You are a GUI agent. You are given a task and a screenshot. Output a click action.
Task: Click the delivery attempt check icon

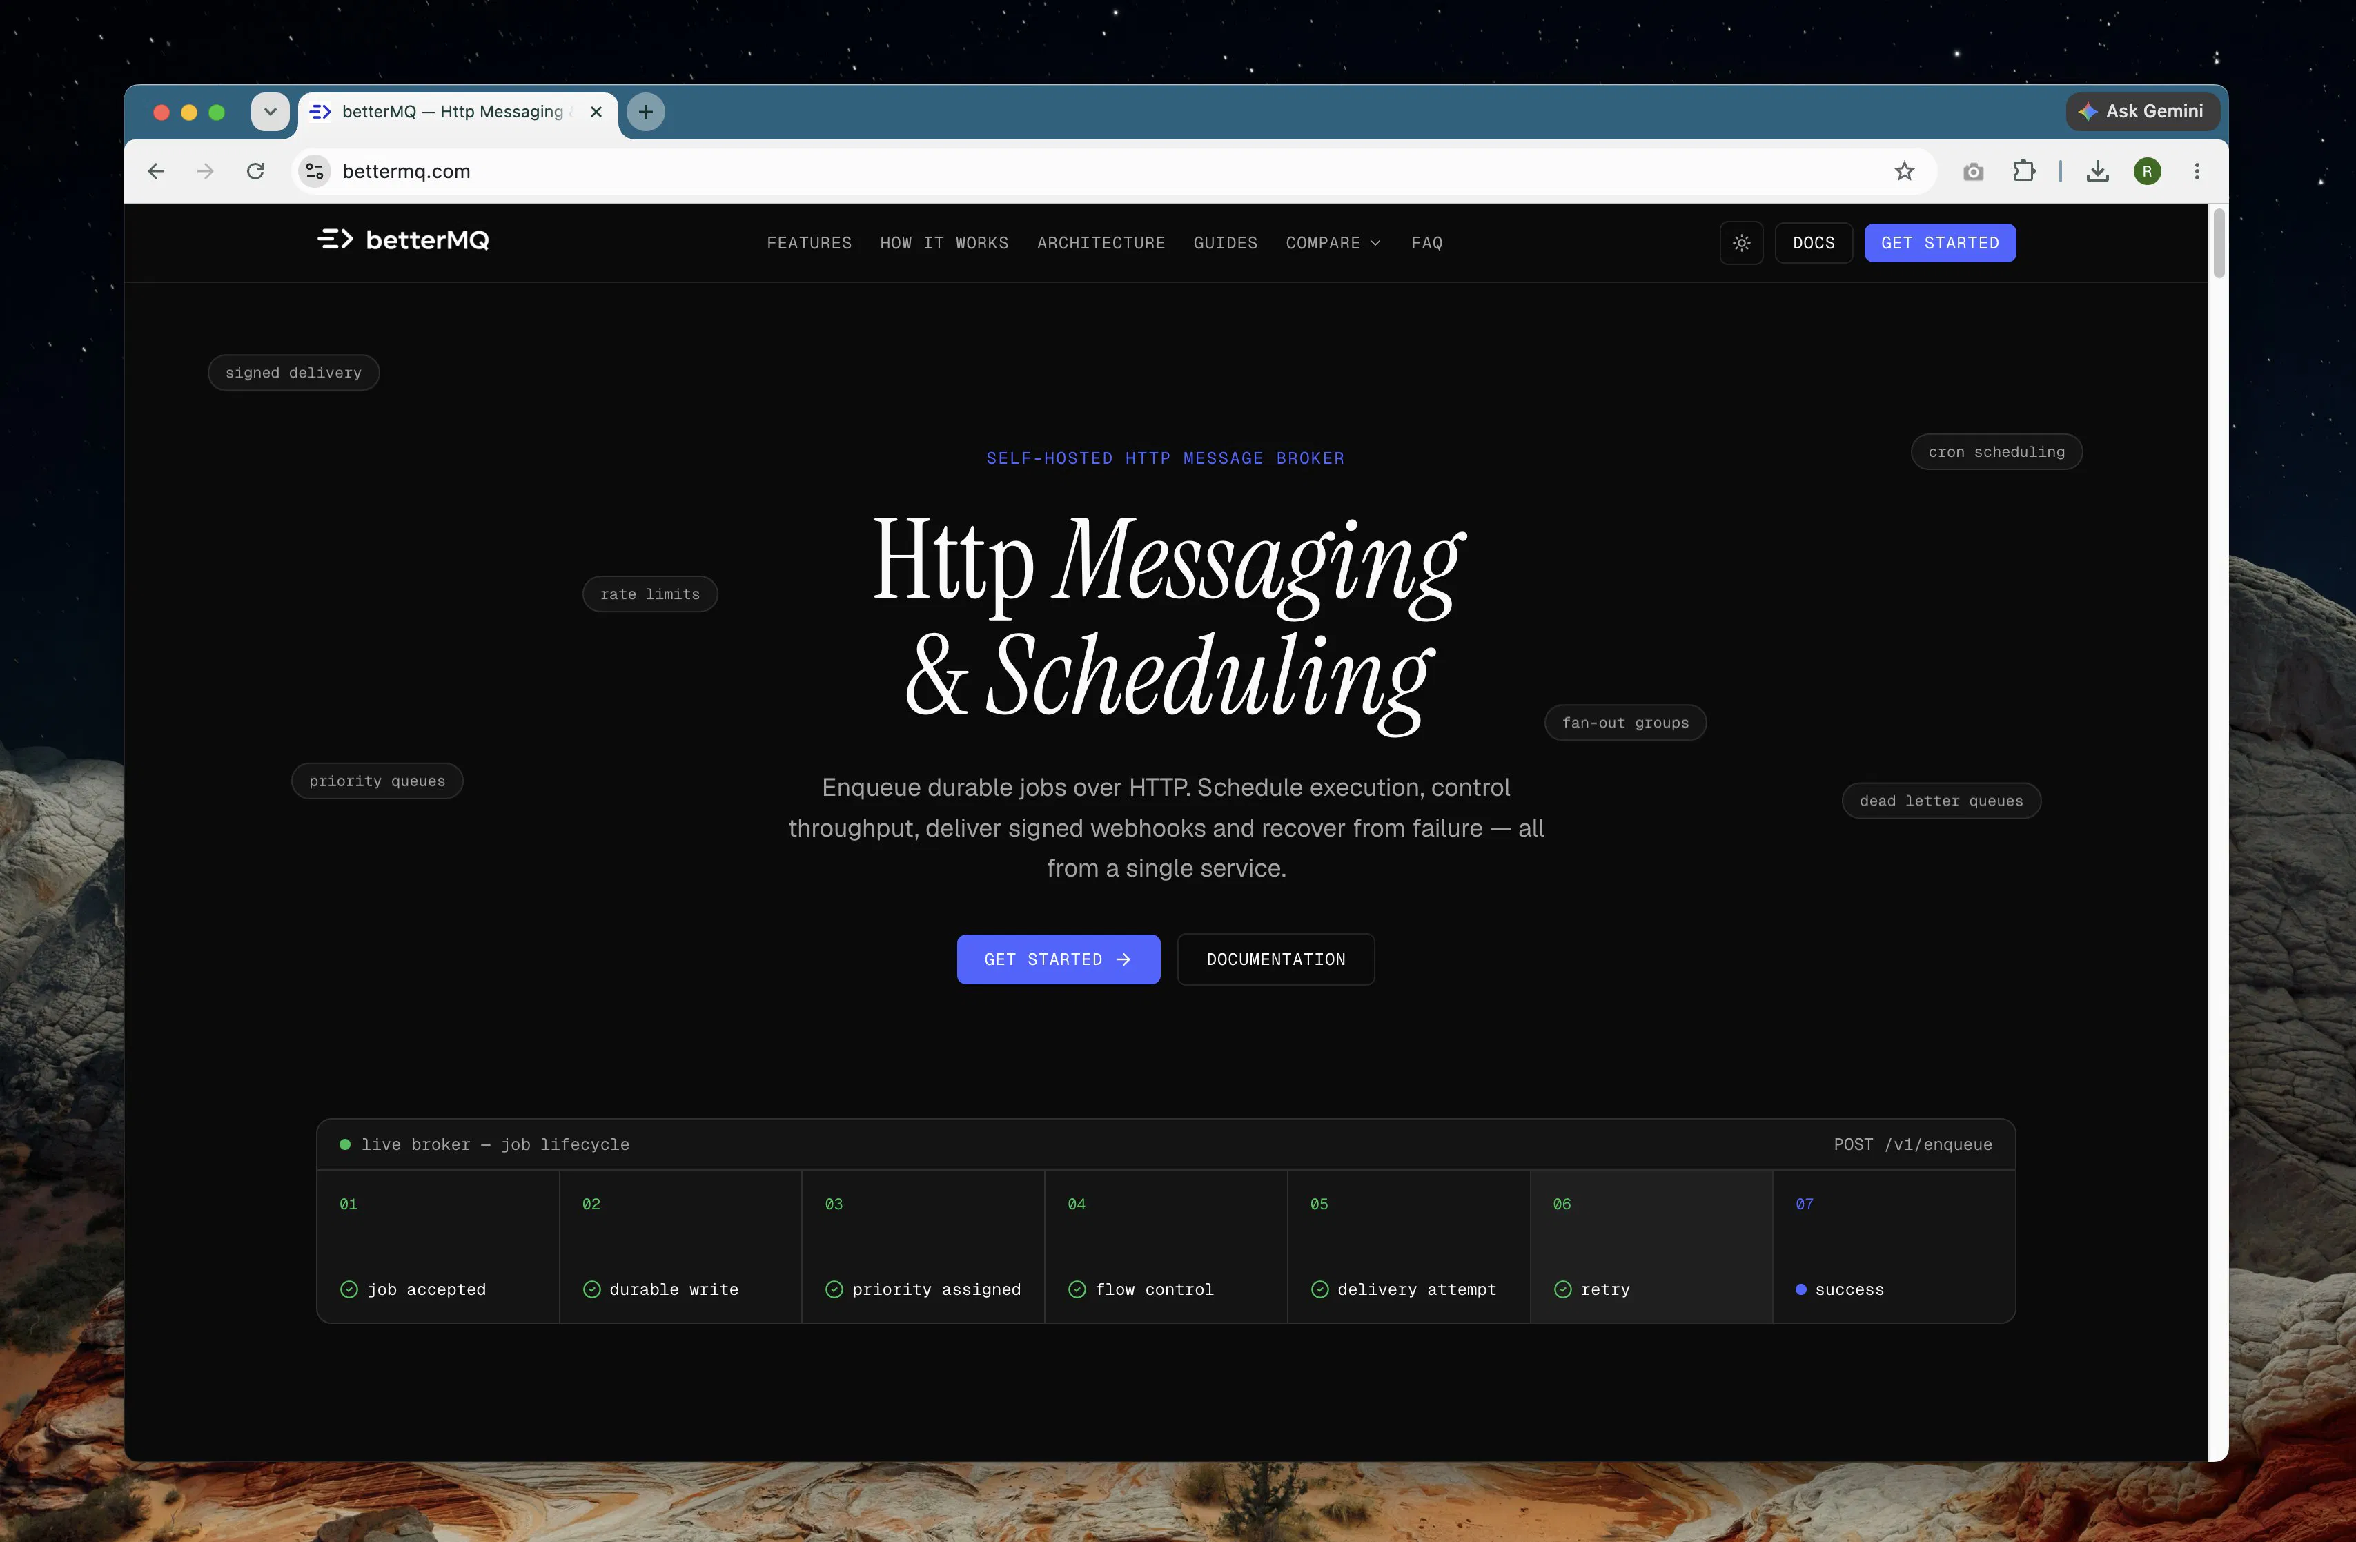click(1319, 1289)
